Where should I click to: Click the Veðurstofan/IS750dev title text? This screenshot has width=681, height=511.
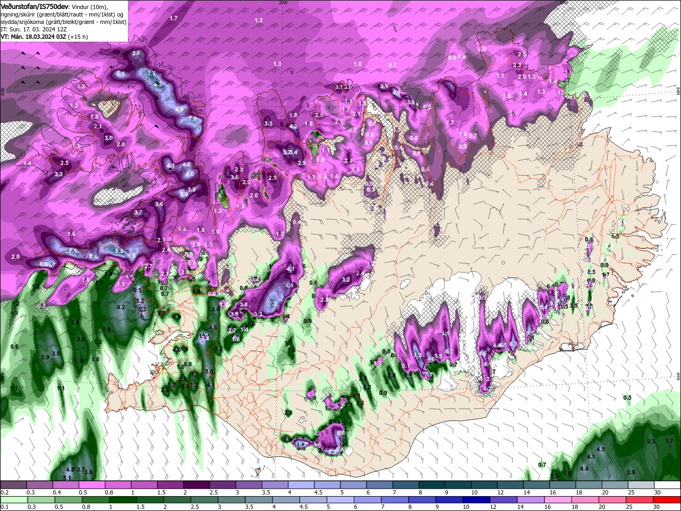coord(35,6)
